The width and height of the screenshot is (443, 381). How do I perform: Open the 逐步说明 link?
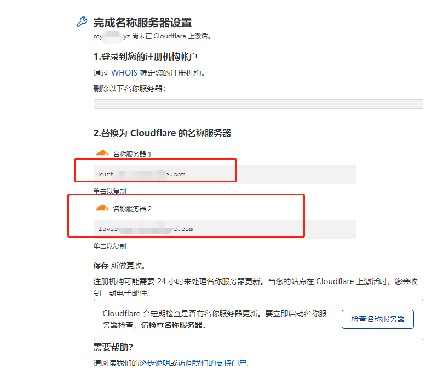tap(154, 363)
